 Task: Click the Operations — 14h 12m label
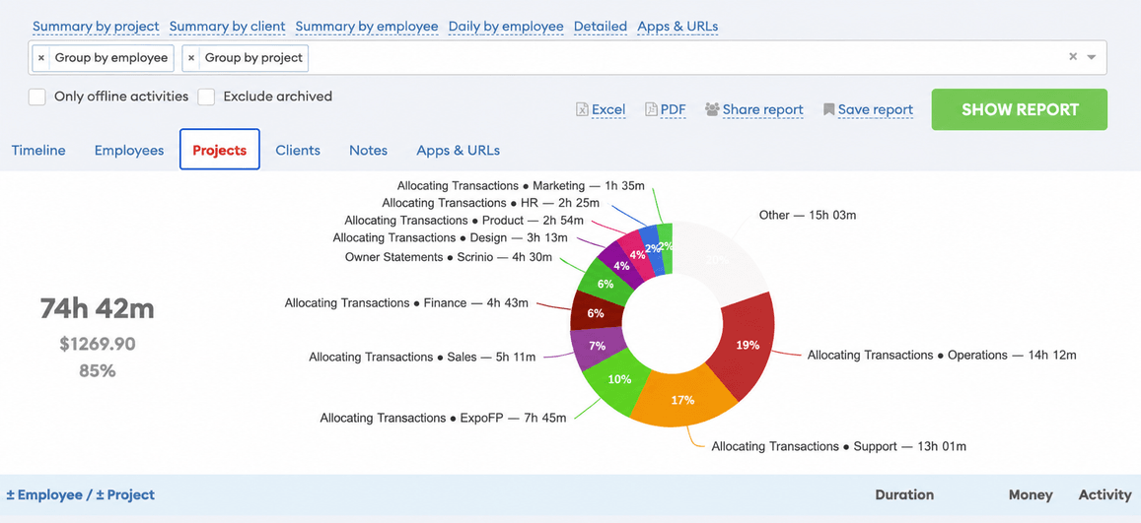tap(942, 356)
